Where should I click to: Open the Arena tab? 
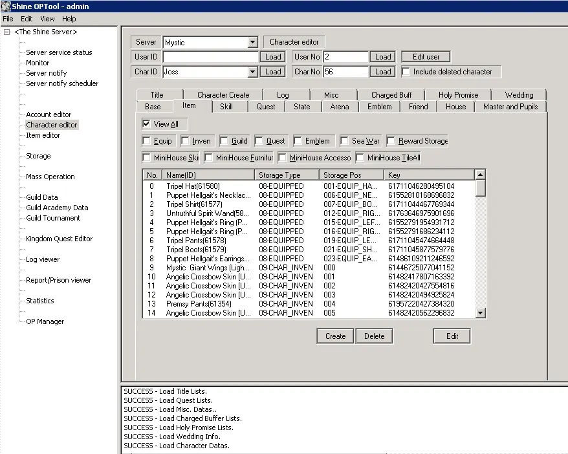pos(340,107)
